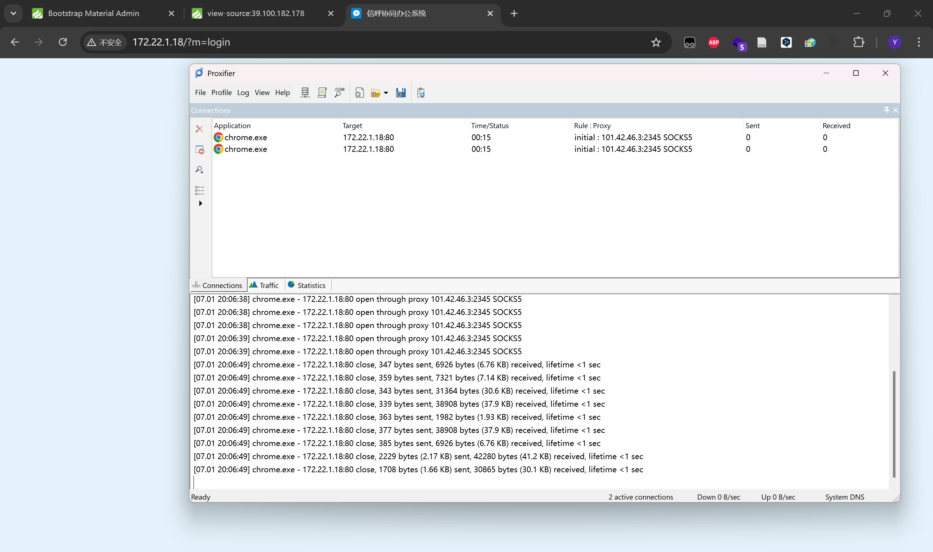Click the New Profile gear-document icon
933x552 pixels.
pyautogui.click(x=359, y=92)
